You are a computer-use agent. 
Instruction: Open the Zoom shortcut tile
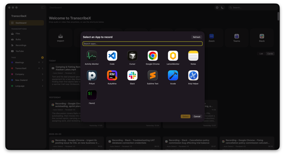pos(211,38)
